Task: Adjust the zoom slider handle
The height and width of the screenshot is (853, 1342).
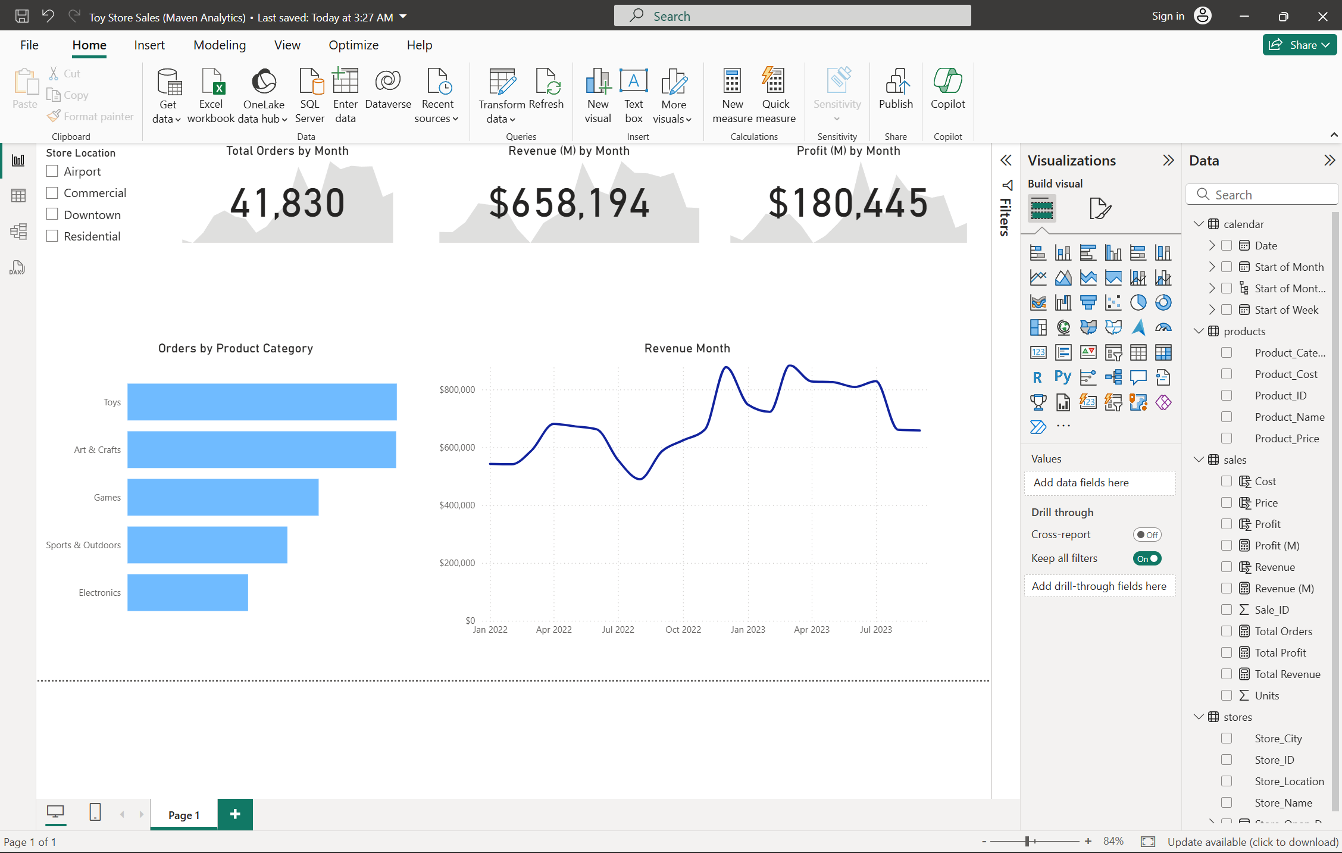Action: pyautogui.click(x=1027, y=841)
